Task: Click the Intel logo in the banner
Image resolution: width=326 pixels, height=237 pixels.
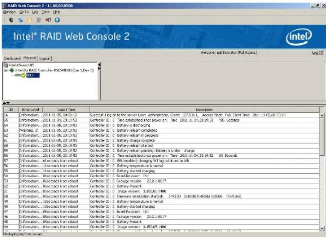Action: point(299,37)
